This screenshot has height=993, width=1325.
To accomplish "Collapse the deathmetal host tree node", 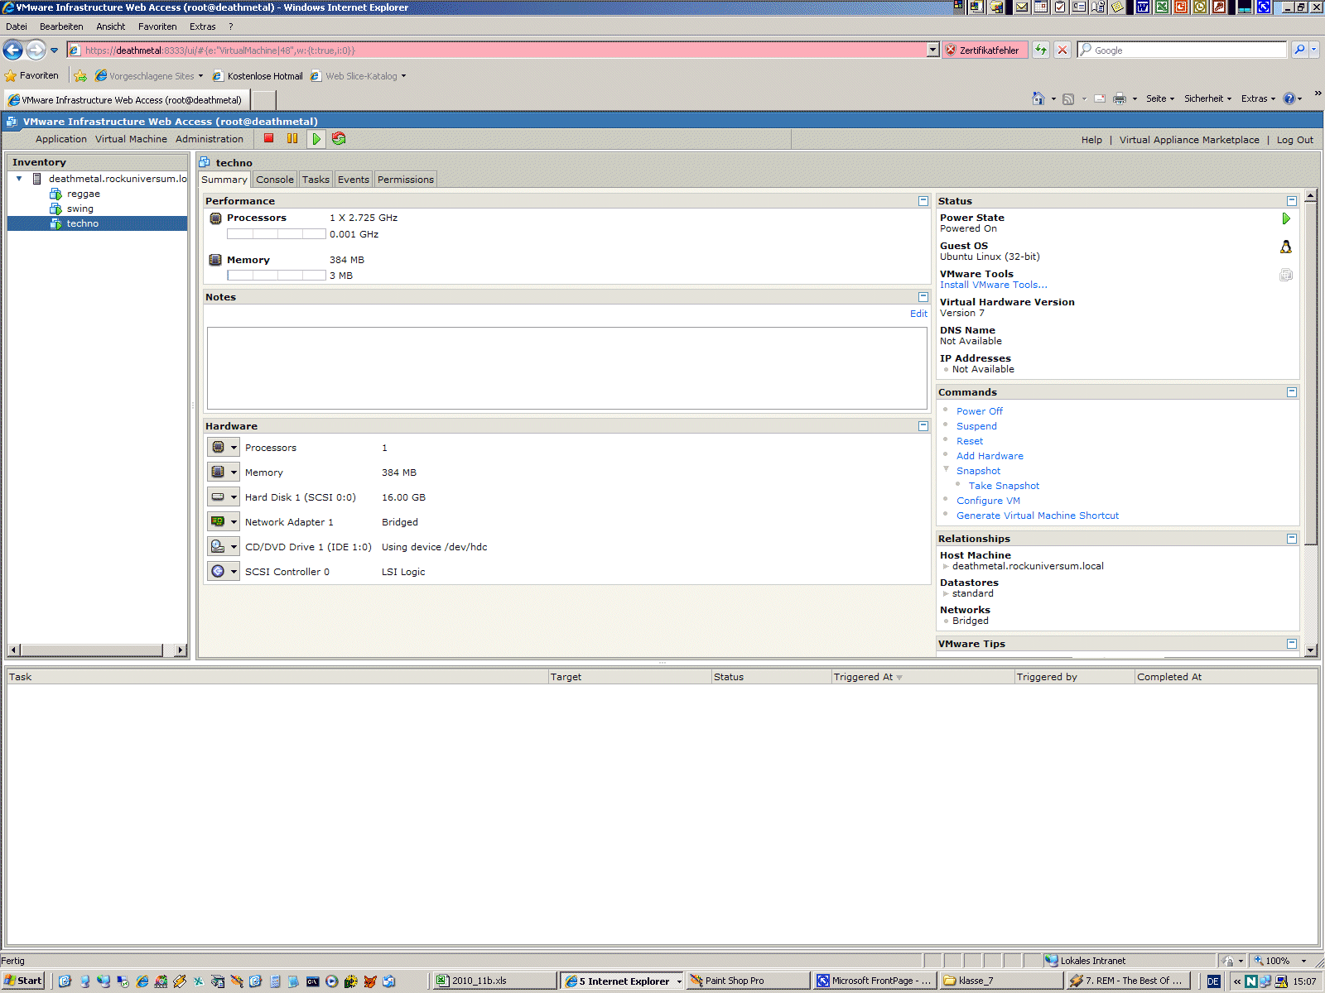I will (x=19, y=179).
